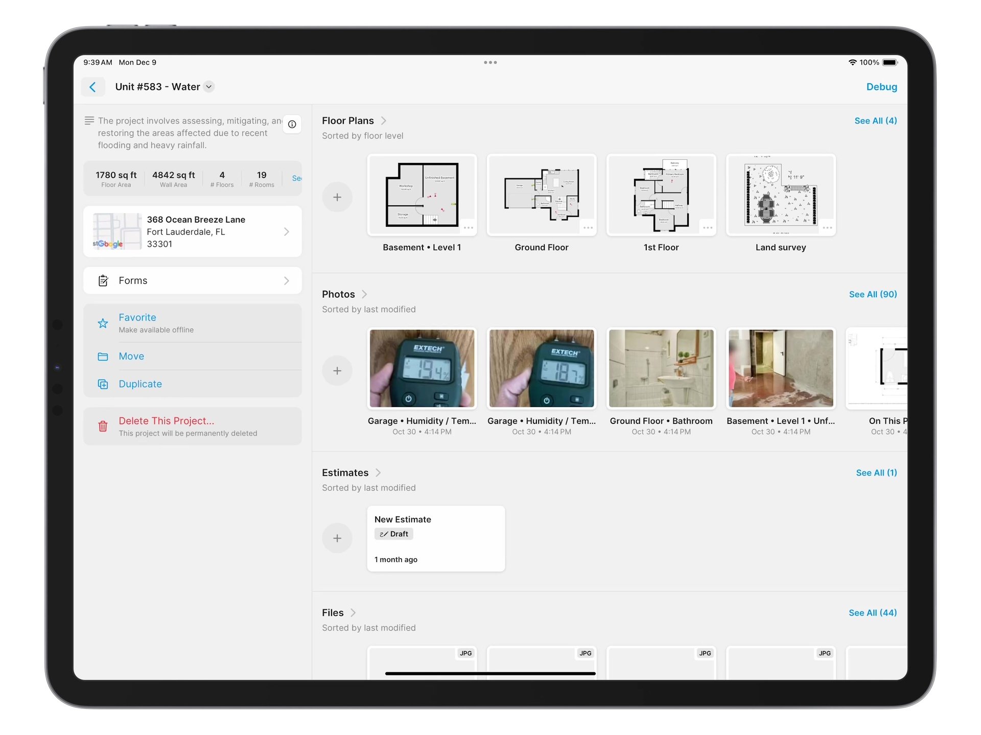The image size is (981, 735).
Task: Expand the Photos section chevron
Action: point(364,294)
